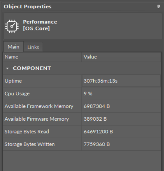Screen dimensions: 164x171
Task: Click the 9 % Cpu Usage value
Action: click(x=88, y=94)
